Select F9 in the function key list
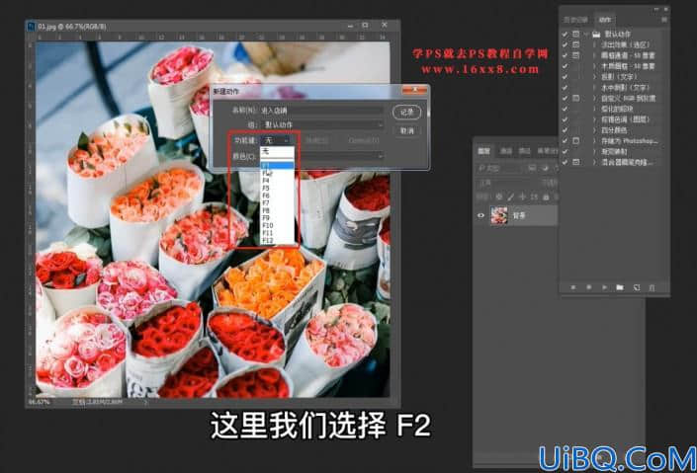The width and height of the screenshot is (697, 473). point(277,218)
